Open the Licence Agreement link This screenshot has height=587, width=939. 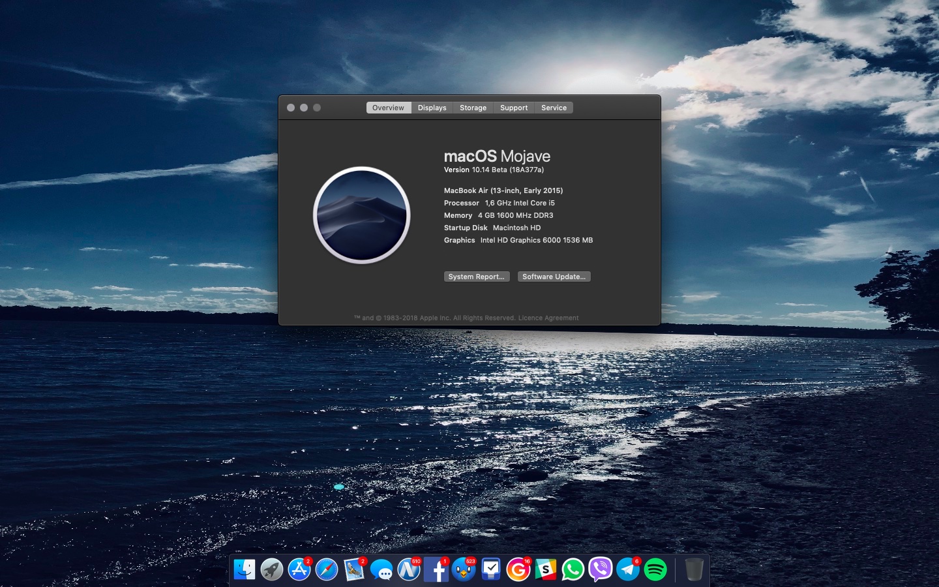548,318
